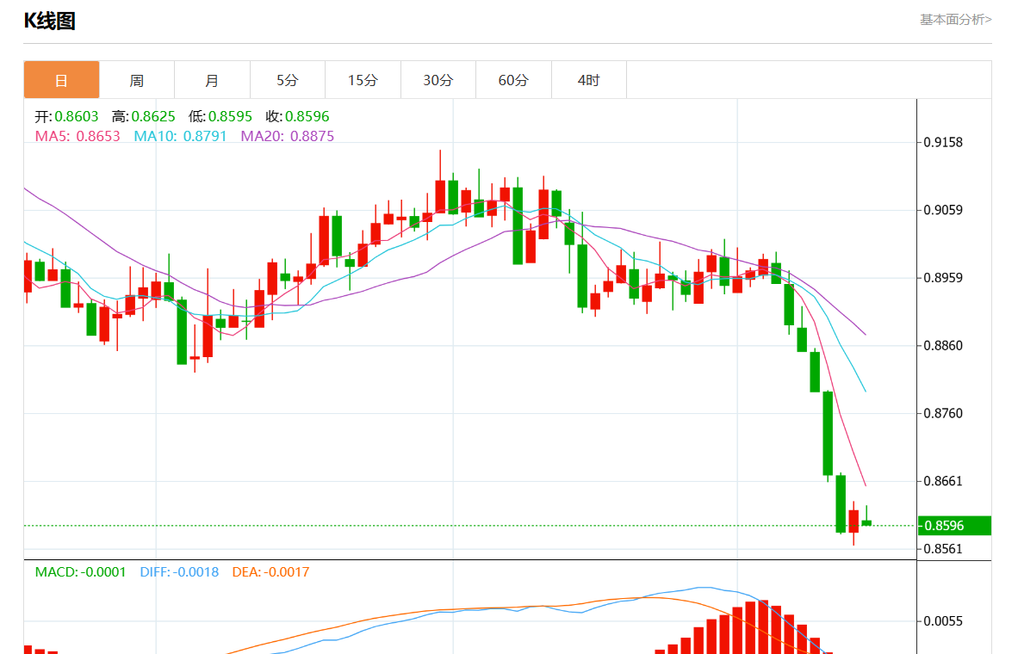Click the 0.9158 price axis label

point(943,142)
